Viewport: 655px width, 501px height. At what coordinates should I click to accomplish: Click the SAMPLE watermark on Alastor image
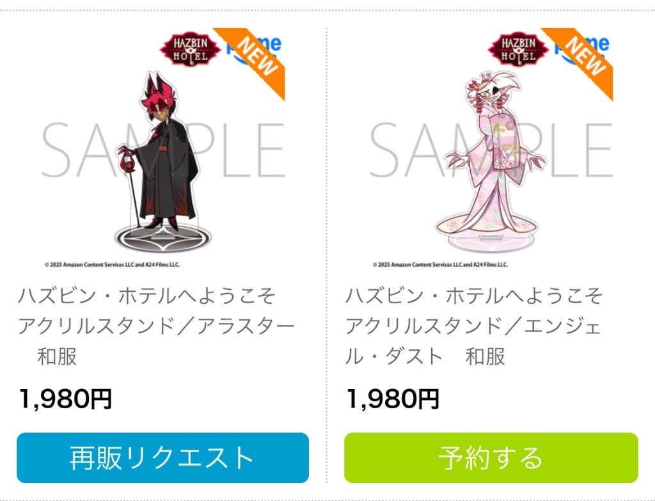point(163,150)
